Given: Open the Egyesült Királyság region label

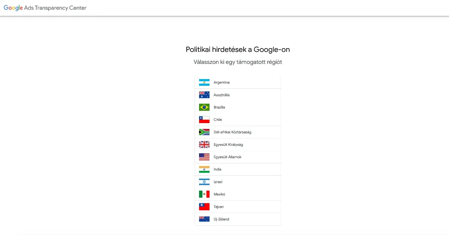Looking at the screenshot, I should tap(228, 145).
